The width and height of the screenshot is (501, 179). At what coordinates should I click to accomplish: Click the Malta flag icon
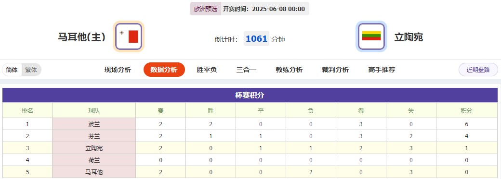pyautogui.click(x=129, y=36)
